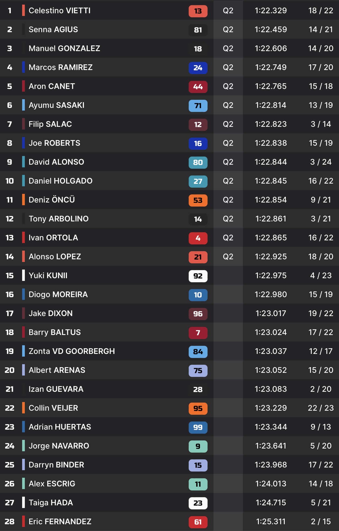The image size is (339, 531).
Task: Click position number 28 in the last row
Action: (x=9, y=522)
